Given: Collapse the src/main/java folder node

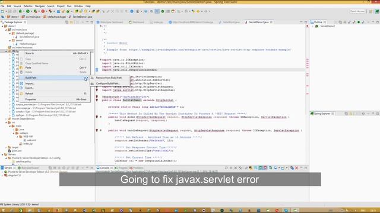Looking at the screenshot, I should (7, 30).
